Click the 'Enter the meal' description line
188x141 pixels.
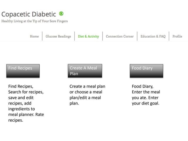pyautogui.click(x=146, y=92)
